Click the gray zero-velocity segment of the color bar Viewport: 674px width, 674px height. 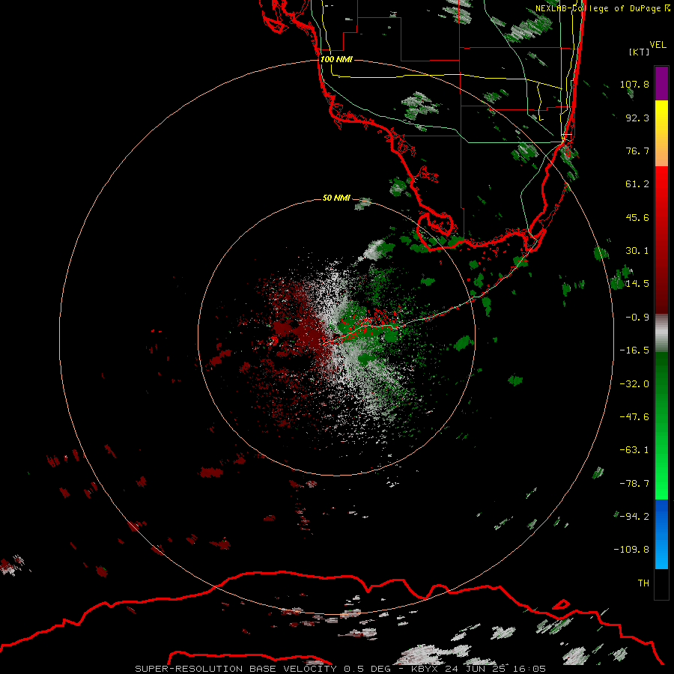(x=661, y=333)
